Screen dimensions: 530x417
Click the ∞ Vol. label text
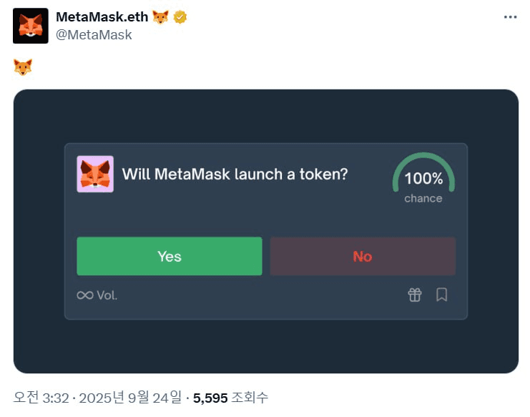point(97,295)
